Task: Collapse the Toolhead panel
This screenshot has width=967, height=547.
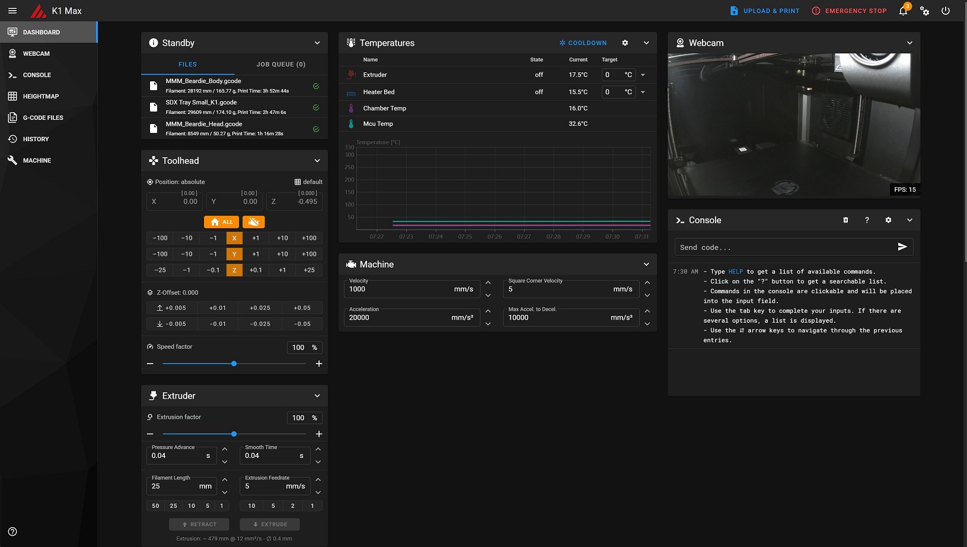Action: coord(318,160)
